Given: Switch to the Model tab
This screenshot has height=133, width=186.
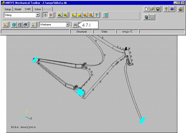Looking at the screenshot, I should point(18,9).
